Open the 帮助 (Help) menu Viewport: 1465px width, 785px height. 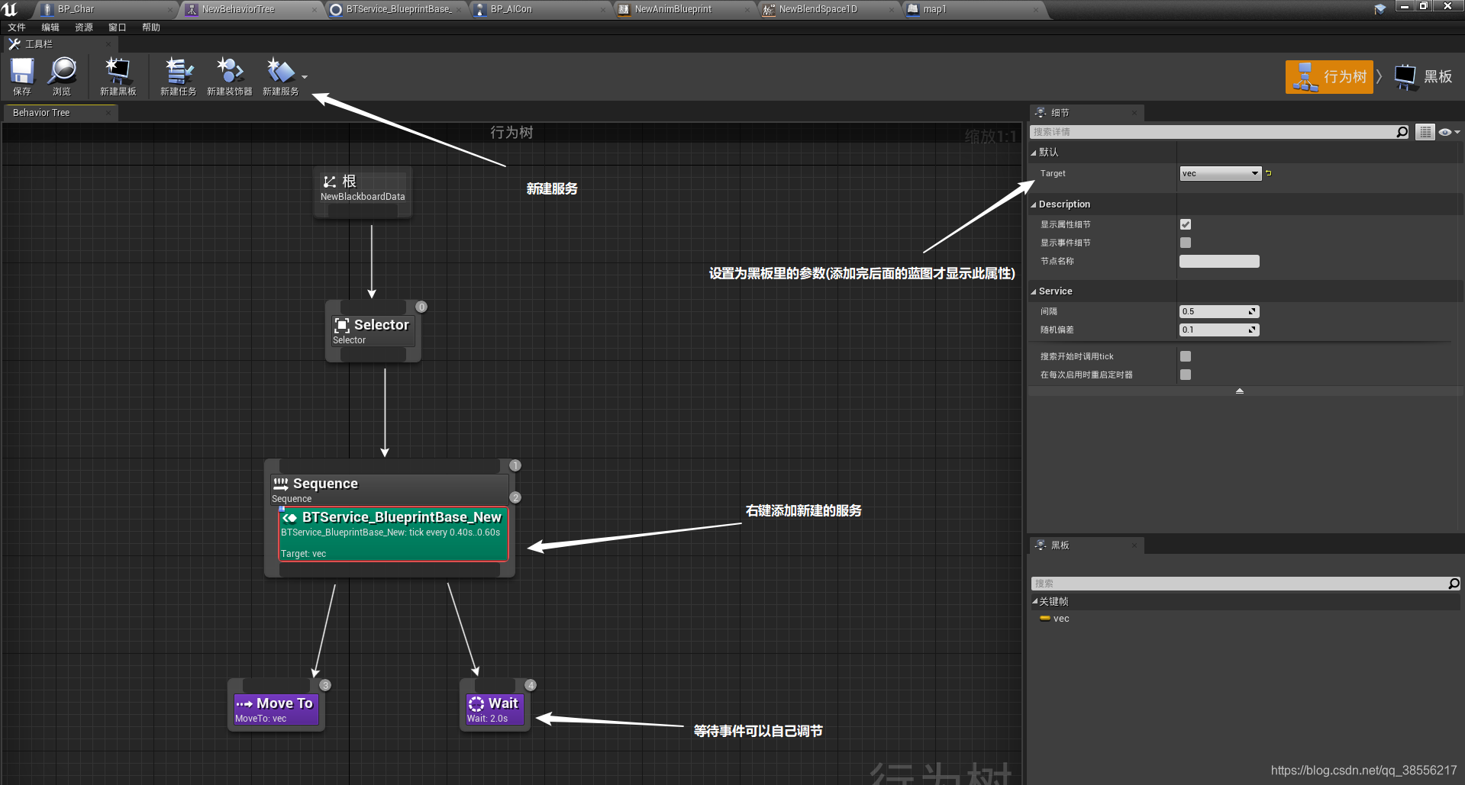click(151, 27)
